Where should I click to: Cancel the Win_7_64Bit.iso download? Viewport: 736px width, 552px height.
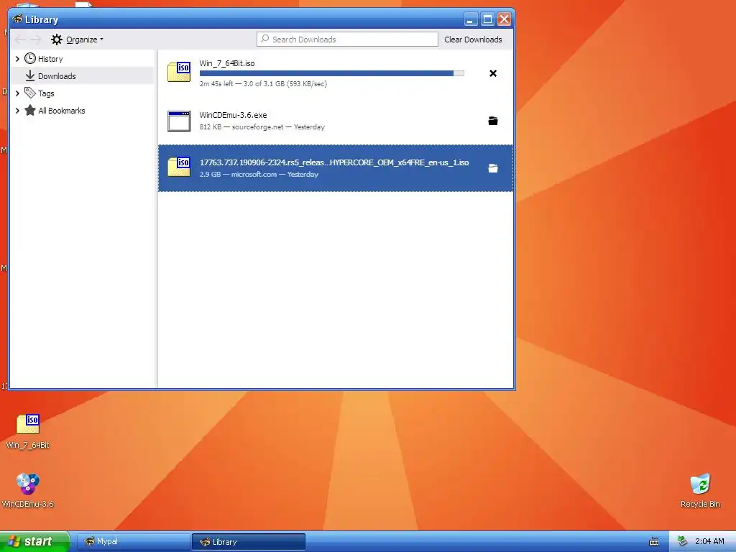(x=493, y=73)
